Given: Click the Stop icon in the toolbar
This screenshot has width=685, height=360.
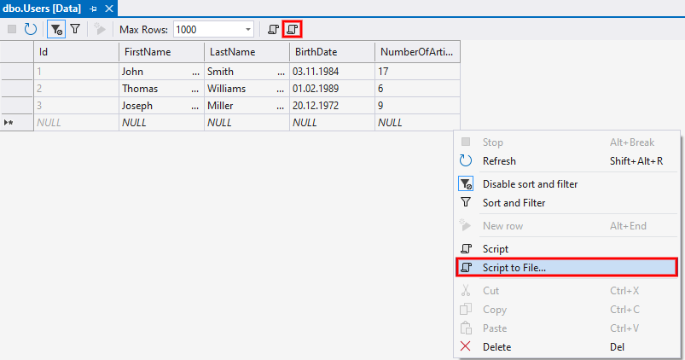Looking at the screenshot, I should (12, 29).
